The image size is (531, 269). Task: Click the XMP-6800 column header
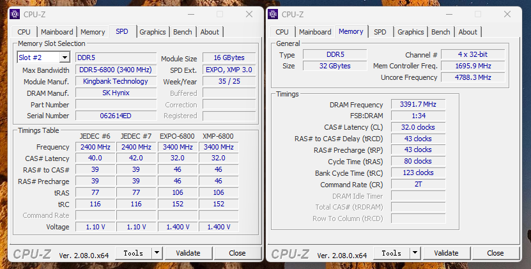click(218, 136)
